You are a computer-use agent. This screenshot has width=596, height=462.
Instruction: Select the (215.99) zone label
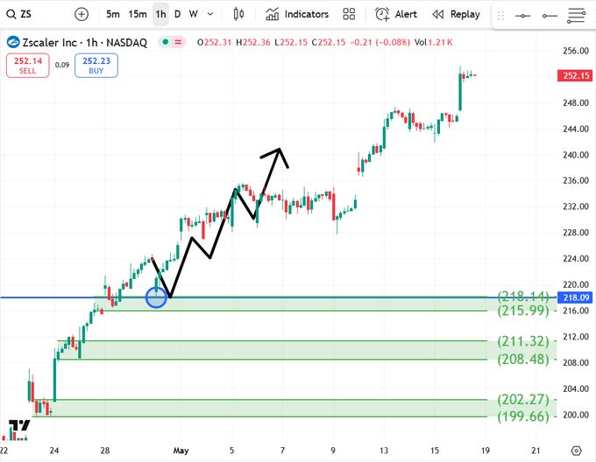pyautogui.click(x=523, y=311)
